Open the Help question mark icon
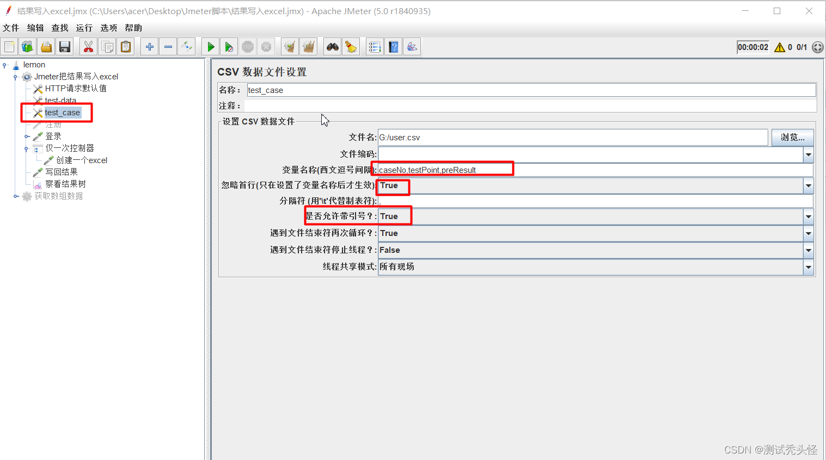This screenshot has height=460, width=826. coord(394,47)
